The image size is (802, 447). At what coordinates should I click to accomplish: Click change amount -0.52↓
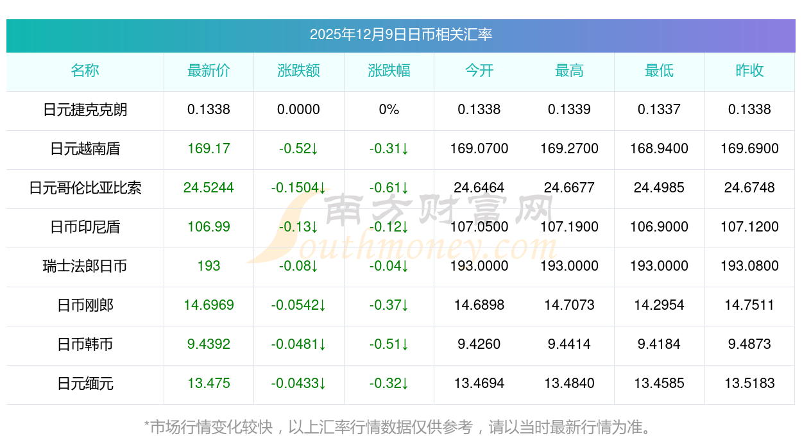(x=299, y=149)
